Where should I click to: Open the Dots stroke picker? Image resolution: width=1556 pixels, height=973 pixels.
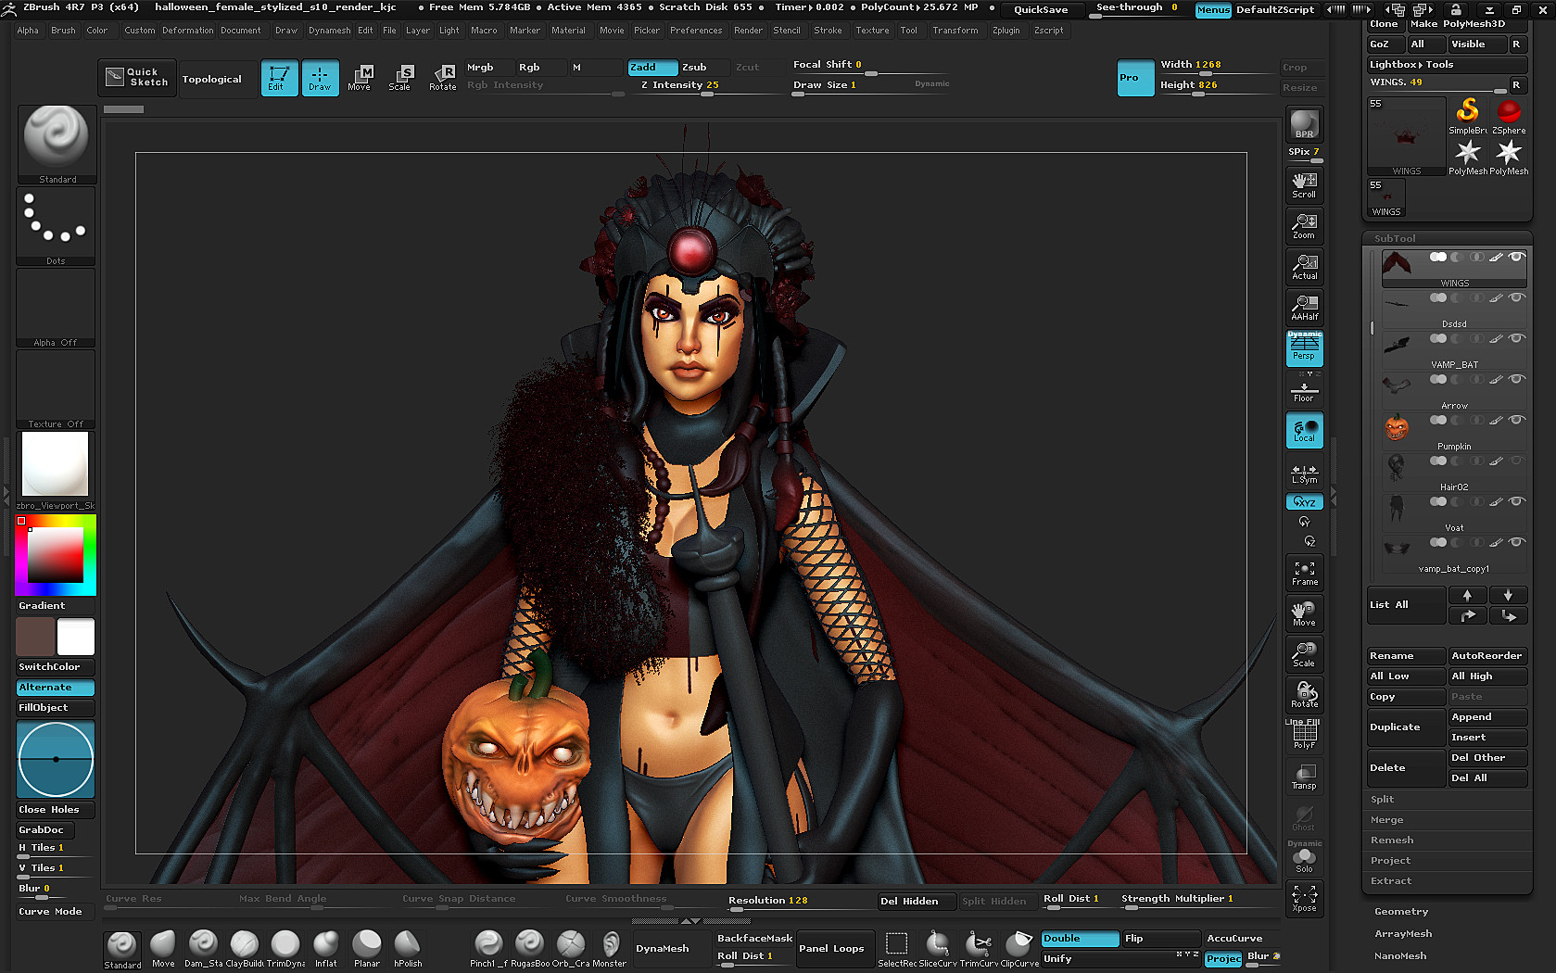[x=57, y=226]
